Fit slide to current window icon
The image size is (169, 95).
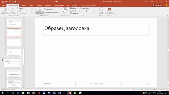point(168,90)
